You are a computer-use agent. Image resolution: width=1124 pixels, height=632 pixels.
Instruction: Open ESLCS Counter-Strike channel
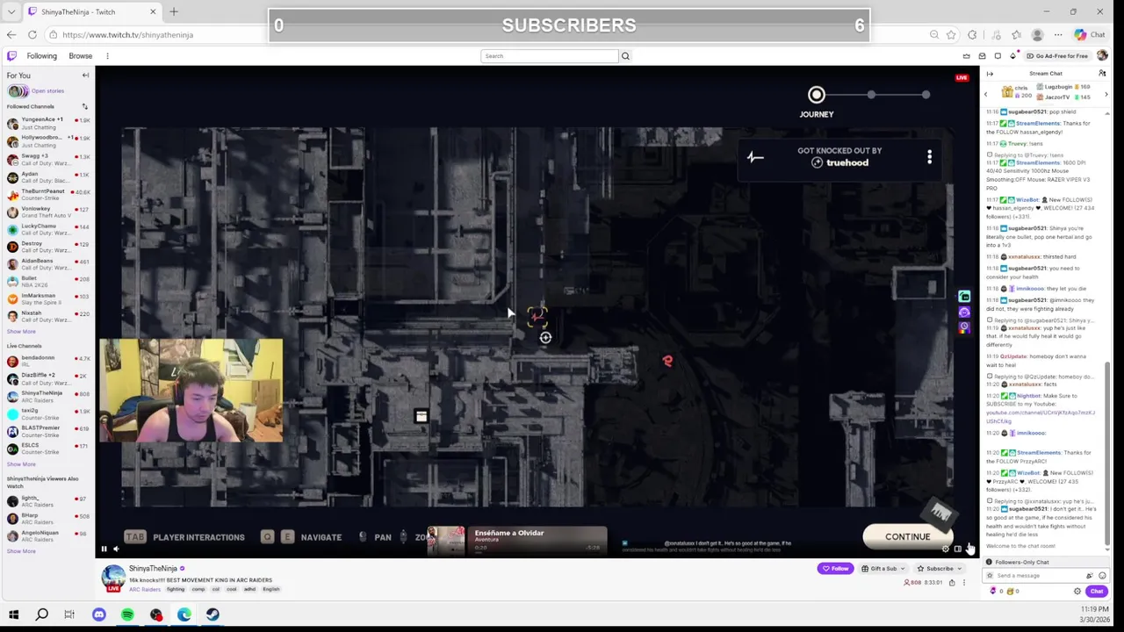point(47,448)
